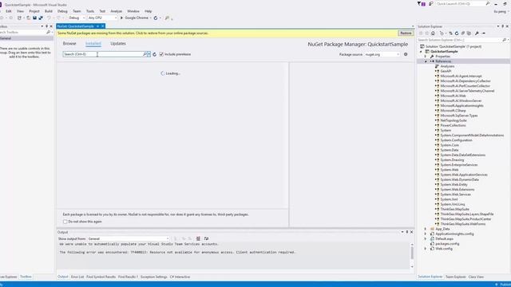
Task: Toggle Word Wrap icon in Output panel
Action: pyautogui.click(x=206, y=238)
